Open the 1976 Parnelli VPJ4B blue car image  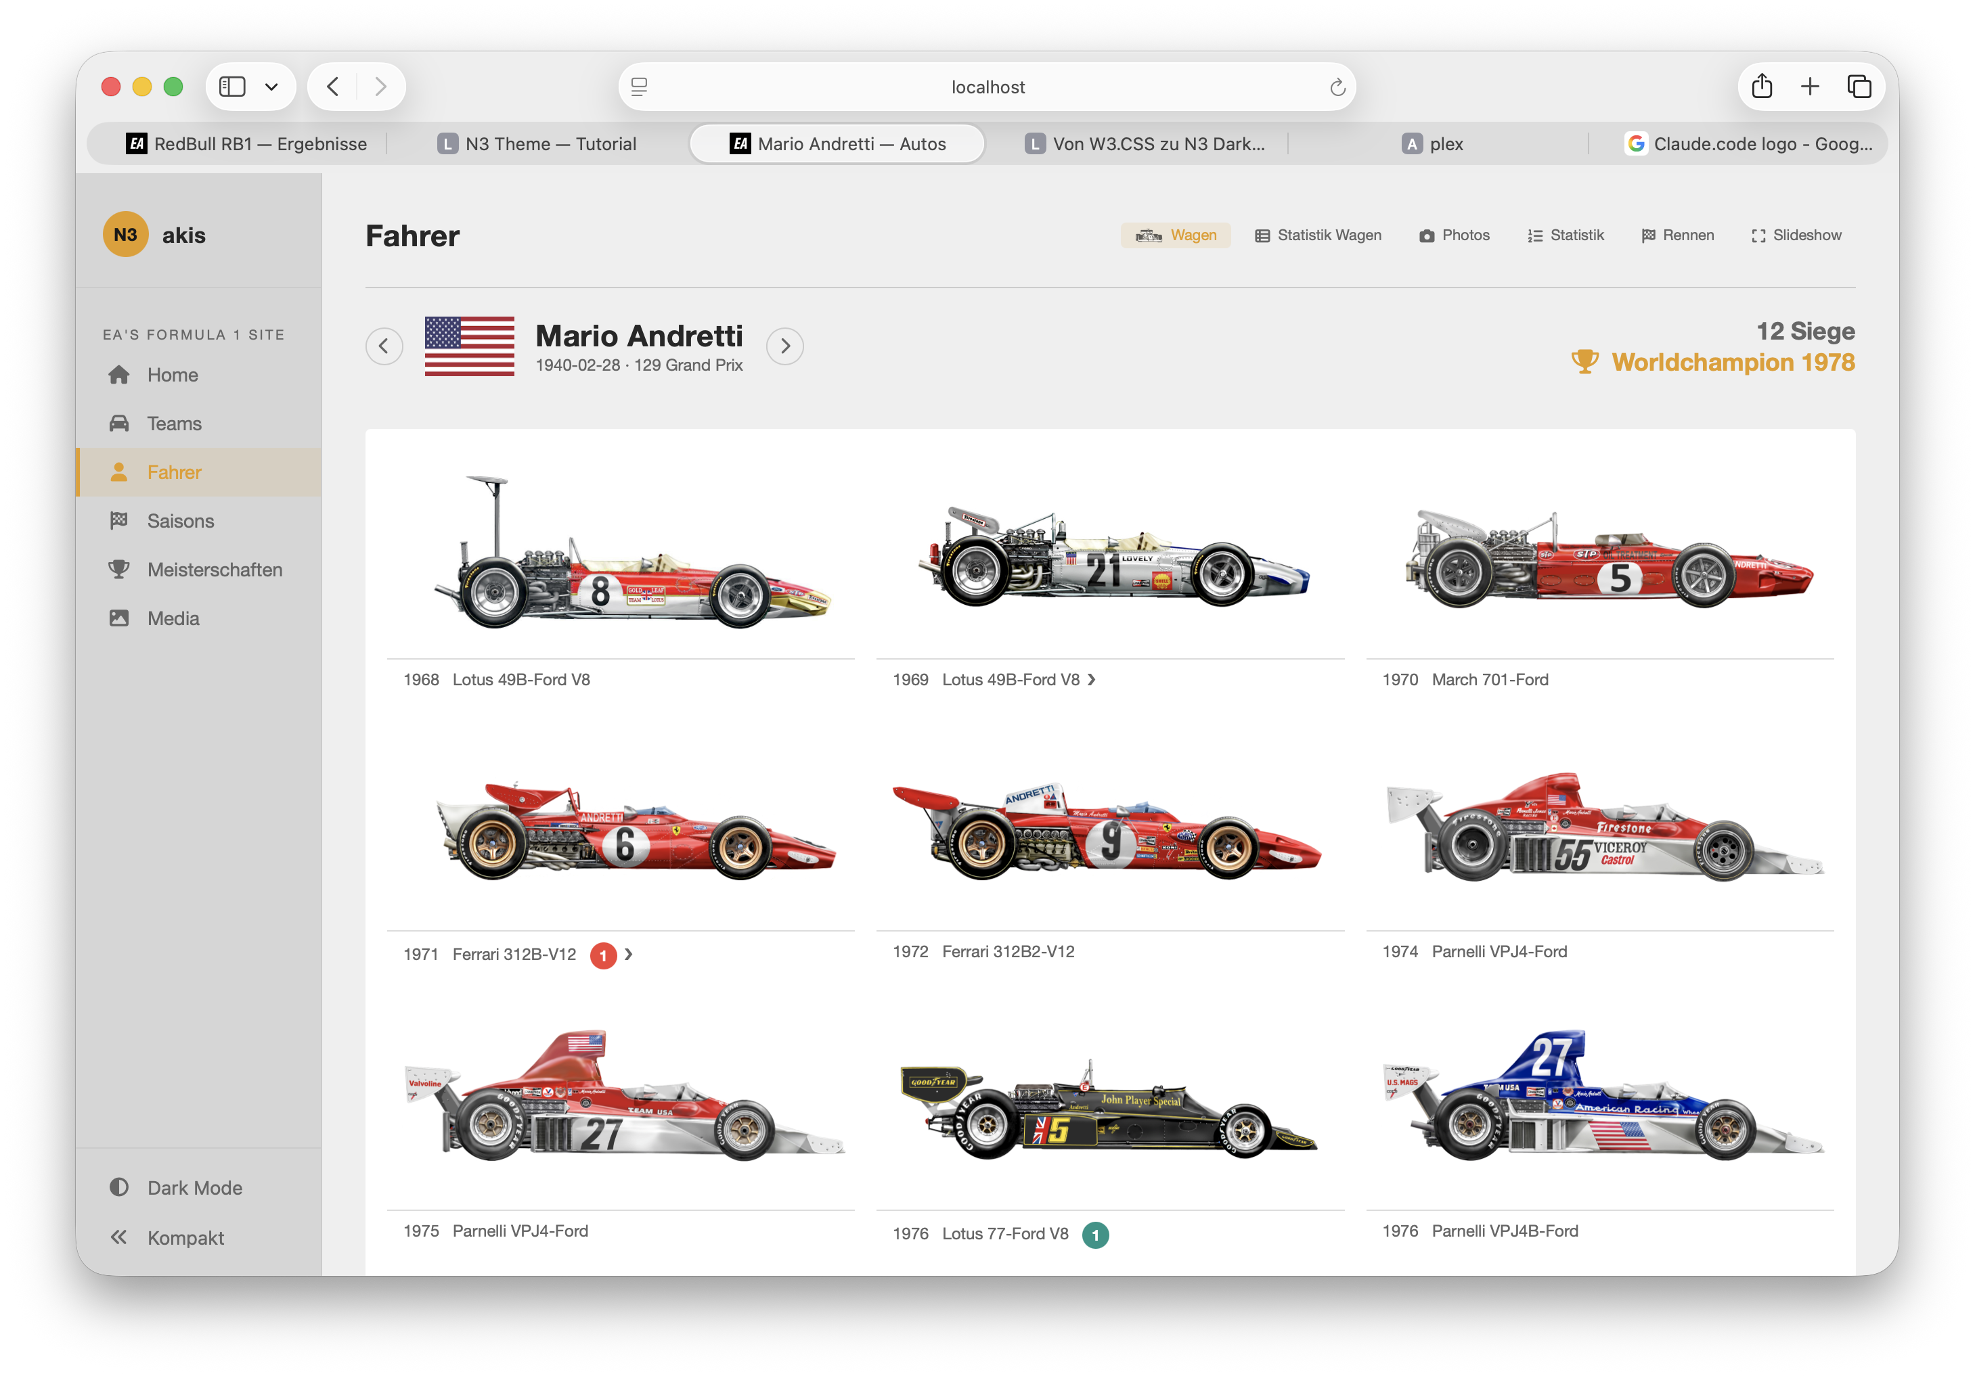[x=1605, y=1096]
